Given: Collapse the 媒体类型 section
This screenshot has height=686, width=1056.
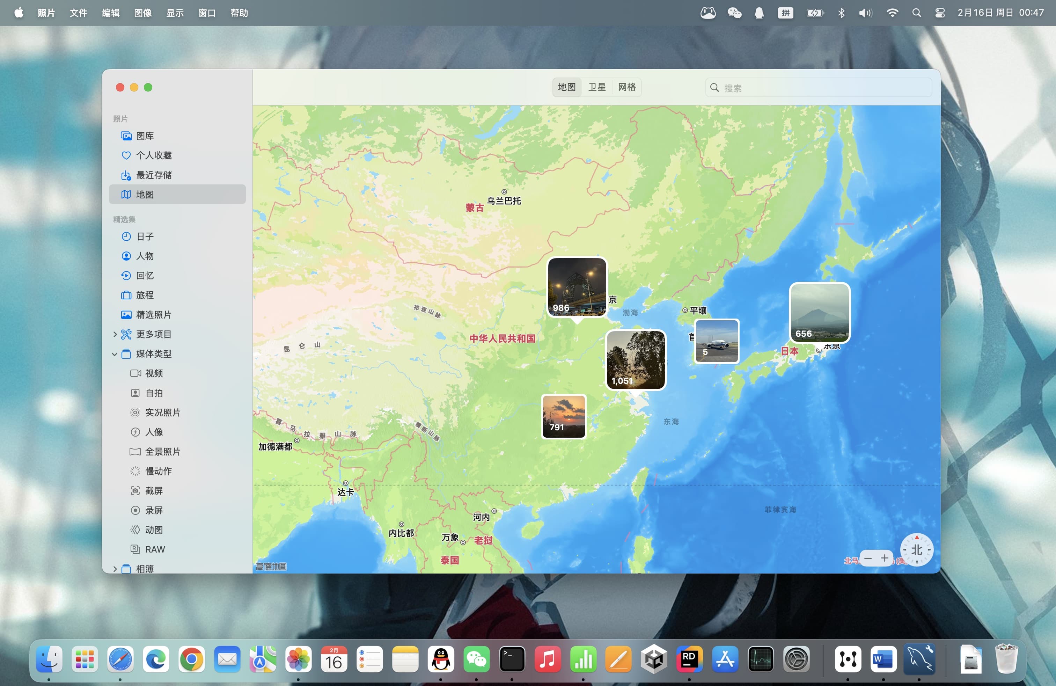Looking at the screenshot, I should [115, 353].
